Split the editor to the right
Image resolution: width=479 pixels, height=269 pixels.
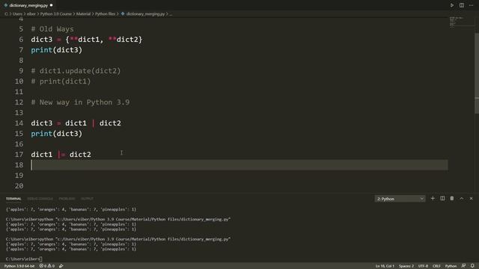click(x=462, y=5)
